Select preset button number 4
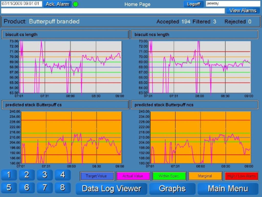Screen dimensions: 262x197 [x=62, y=175]
